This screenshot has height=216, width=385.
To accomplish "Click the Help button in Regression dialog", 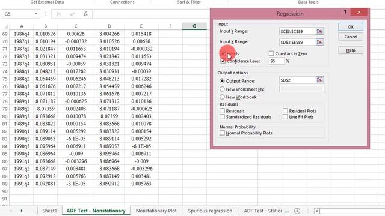I will click(351, 50).
